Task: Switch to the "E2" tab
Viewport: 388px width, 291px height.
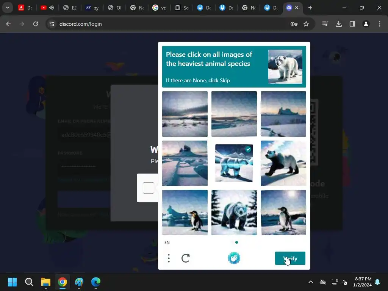Action: click(70, 8)
